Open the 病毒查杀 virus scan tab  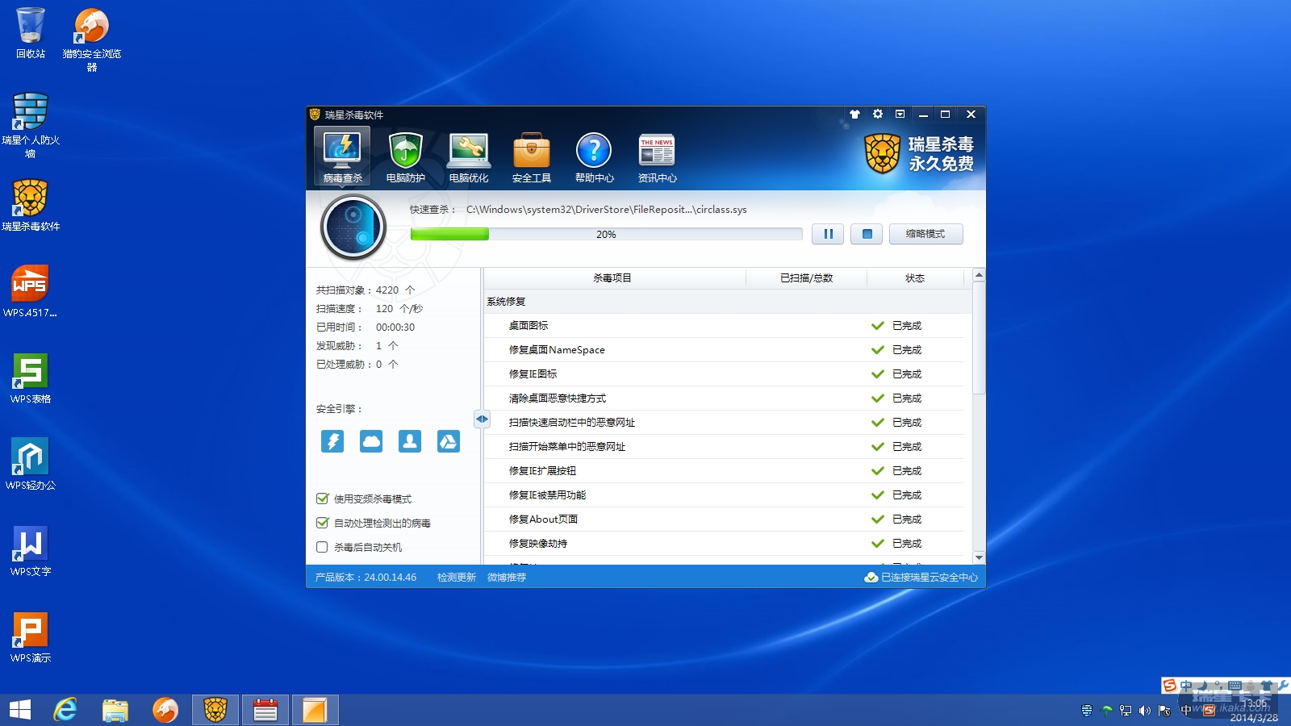click(342, 157)
